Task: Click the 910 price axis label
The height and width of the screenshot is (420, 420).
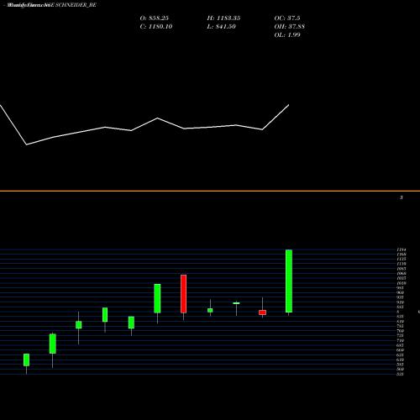Action: (400, 302)
